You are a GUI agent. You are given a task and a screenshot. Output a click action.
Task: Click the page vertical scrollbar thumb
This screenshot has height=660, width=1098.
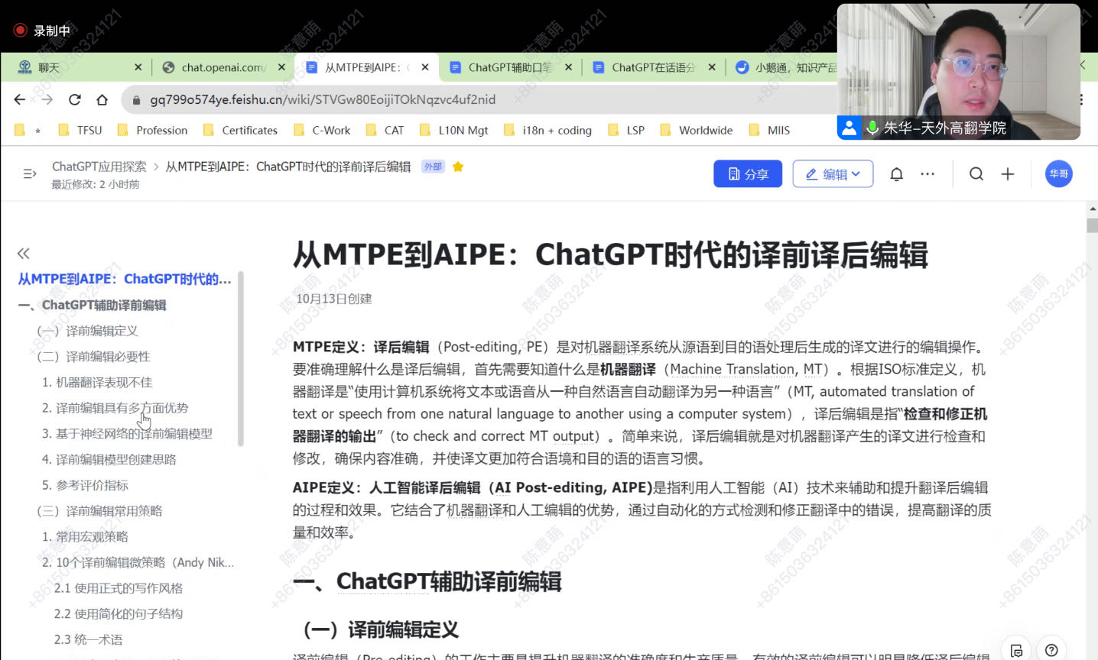1092,225
